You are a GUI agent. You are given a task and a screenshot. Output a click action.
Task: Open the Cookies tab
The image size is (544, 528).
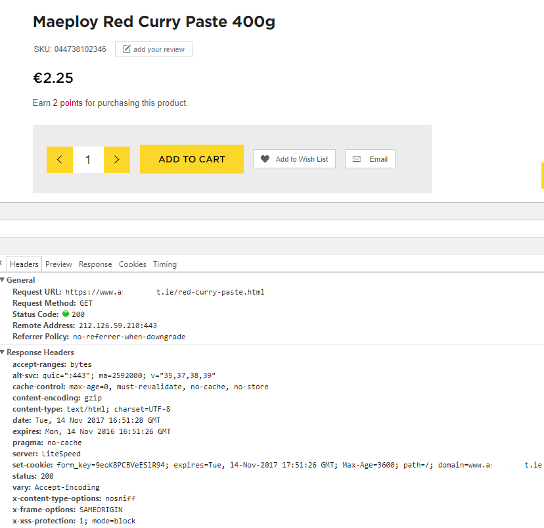(133, 264)
